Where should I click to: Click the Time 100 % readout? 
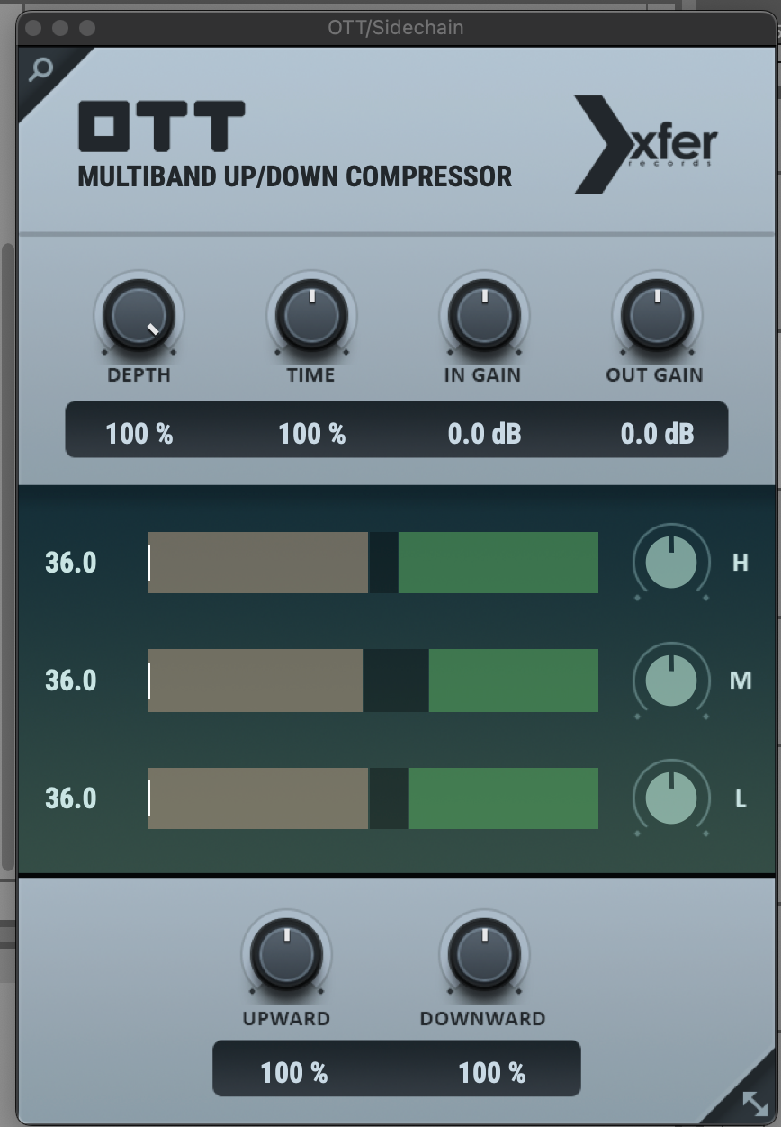(312, 434)
